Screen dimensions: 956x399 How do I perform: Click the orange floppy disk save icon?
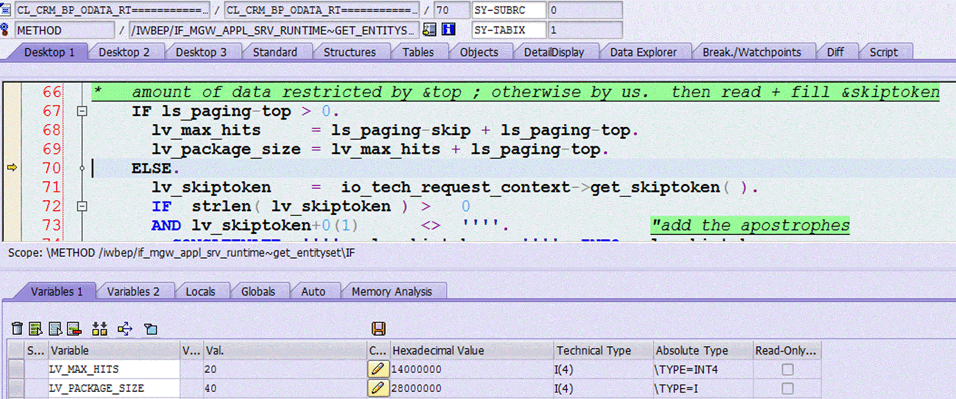click(378, 329)
